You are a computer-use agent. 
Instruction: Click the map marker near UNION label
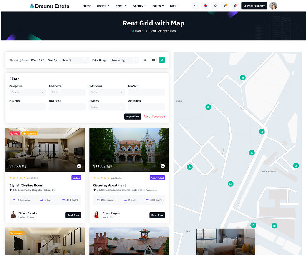(x=208, y=107)
